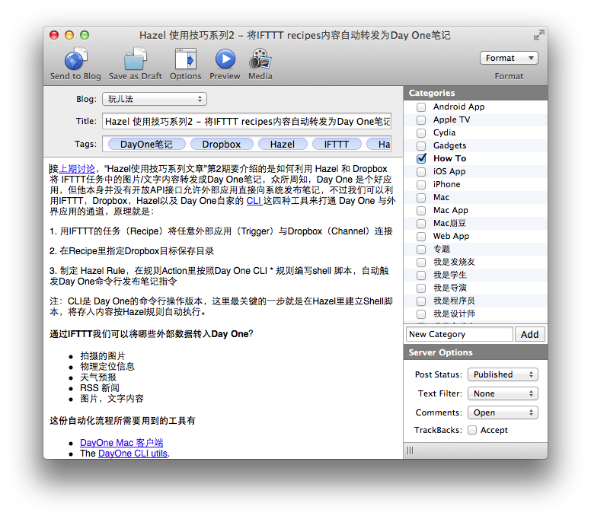This screenshot has height=519, width=591.
Task: Select the Dropbox tag token
Action: pyautogui.click(x=222, y=145)
